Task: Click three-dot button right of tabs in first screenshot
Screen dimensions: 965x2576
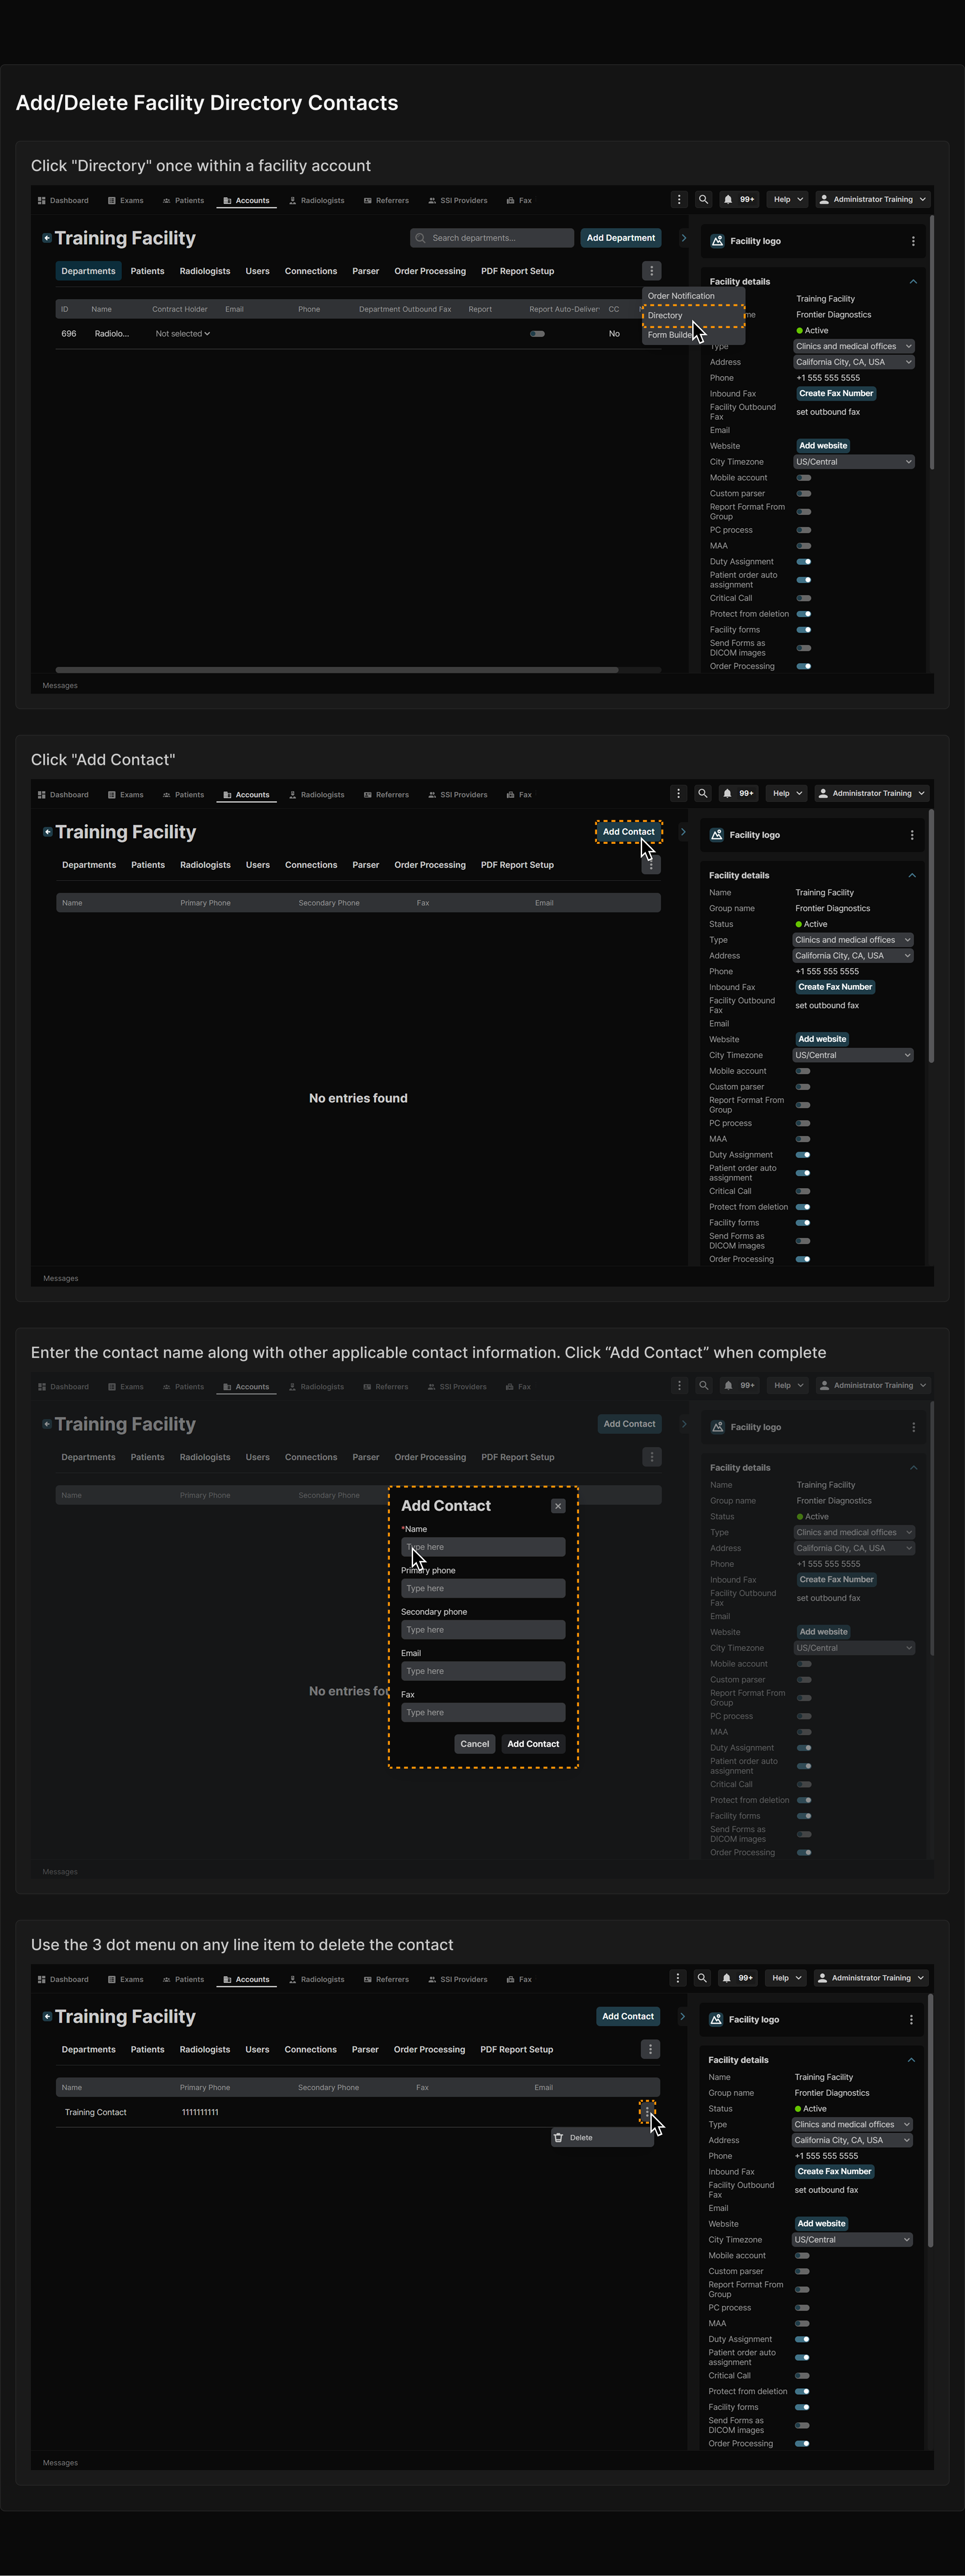Action: pos(652,271)
